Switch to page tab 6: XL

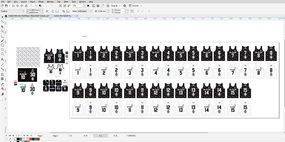(x=115, y=136)
